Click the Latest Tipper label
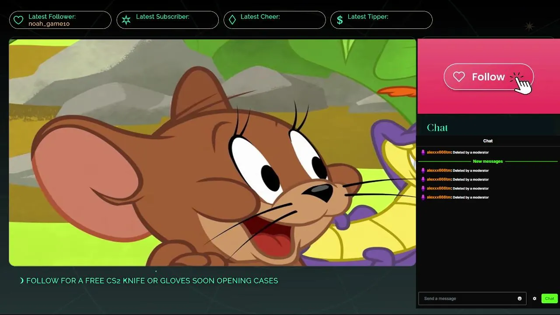This screenshot has width=560, height=315. click(x=368, y=17)
